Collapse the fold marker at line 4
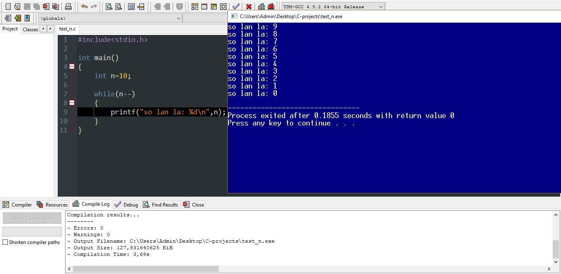This screenshot has height=274, width=561. point(72,67)
